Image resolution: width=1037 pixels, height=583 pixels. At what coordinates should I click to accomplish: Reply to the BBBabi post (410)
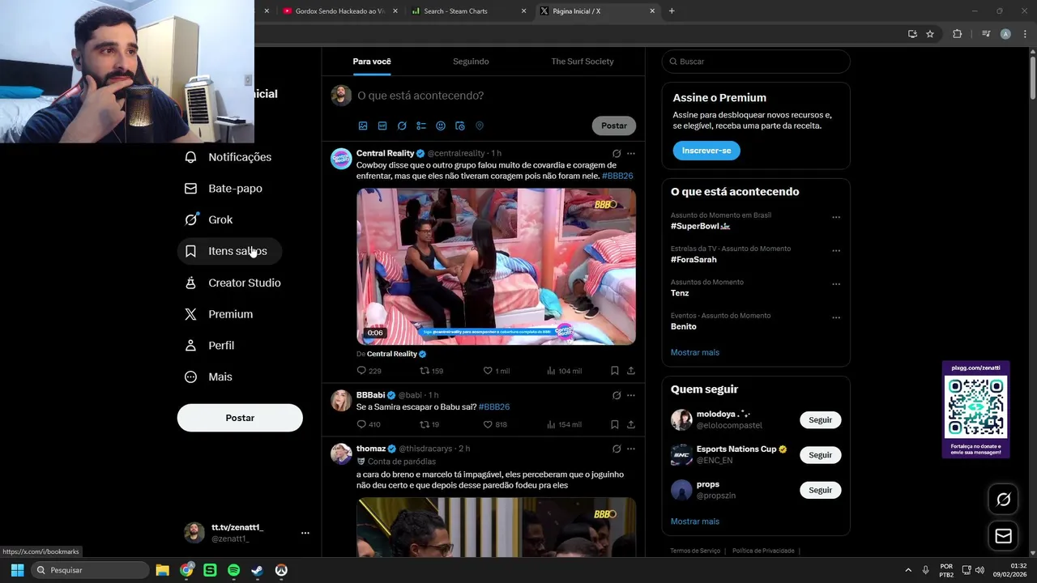[369, 424]
